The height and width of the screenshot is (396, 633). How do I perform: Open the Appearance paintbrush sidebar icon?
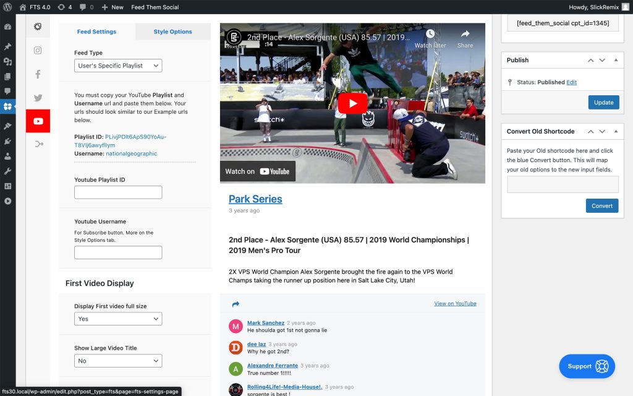(7, 126)
